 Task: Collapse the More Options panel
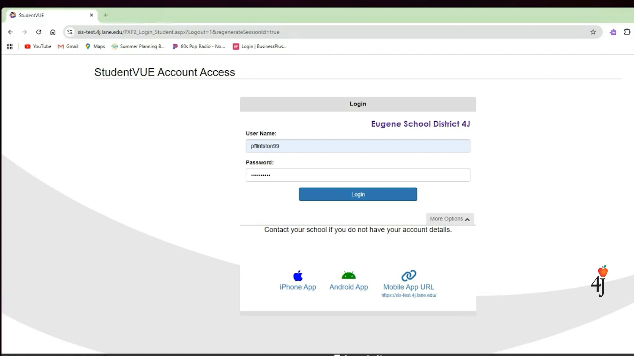click(x=450, y=219)
